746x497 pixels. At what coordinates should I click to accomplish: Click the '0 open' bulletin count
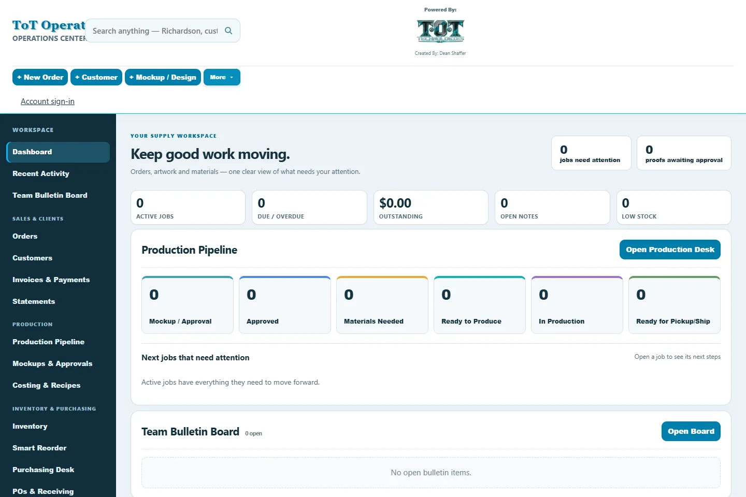tap(253, 433)
